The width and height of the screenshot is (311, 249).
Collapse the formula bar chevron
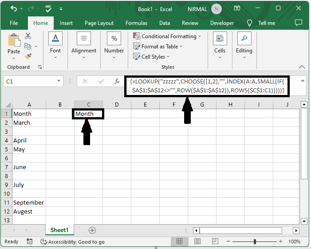tap(303, 81)
